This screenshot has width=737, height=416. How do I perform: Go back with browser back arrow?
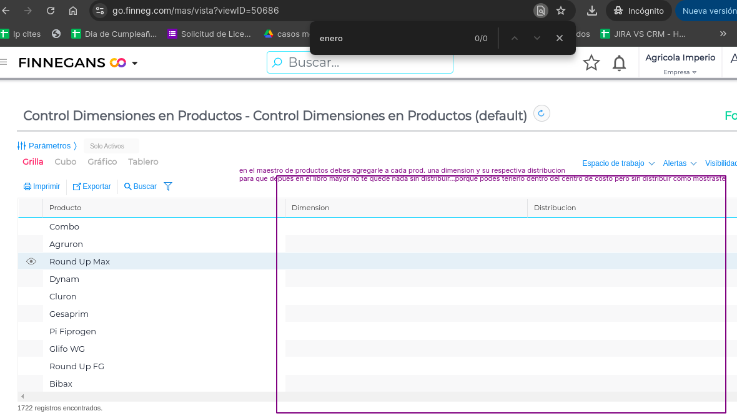[6, 11]
